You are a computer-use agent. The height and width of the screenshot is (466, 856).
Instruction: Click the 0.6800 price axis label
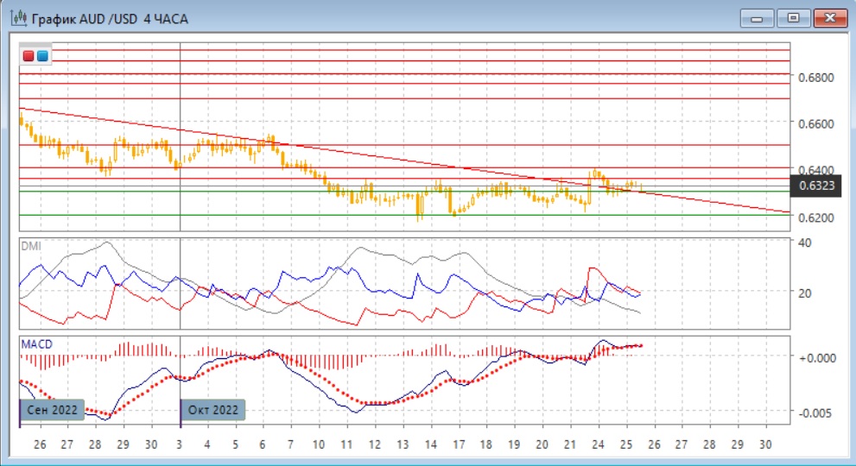coord(816,78)
